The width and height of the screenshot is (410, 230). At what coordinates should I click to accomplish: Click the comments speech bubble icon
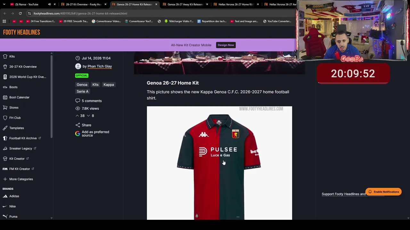click(78, 101)
